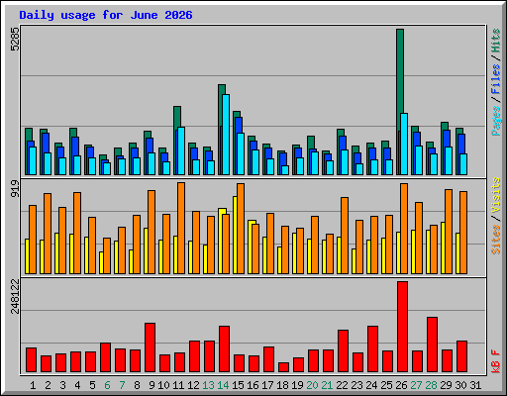Click green weekend day 28 label
This screenshot has width=507, height=396.
pos(431,385)
